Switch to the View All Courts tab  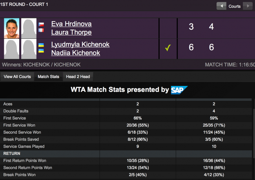click(x=17, y=76)
